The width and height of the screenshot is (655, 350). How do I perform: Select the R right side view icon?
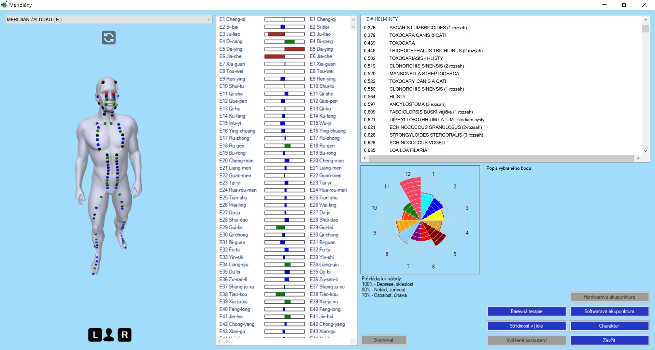125,335
